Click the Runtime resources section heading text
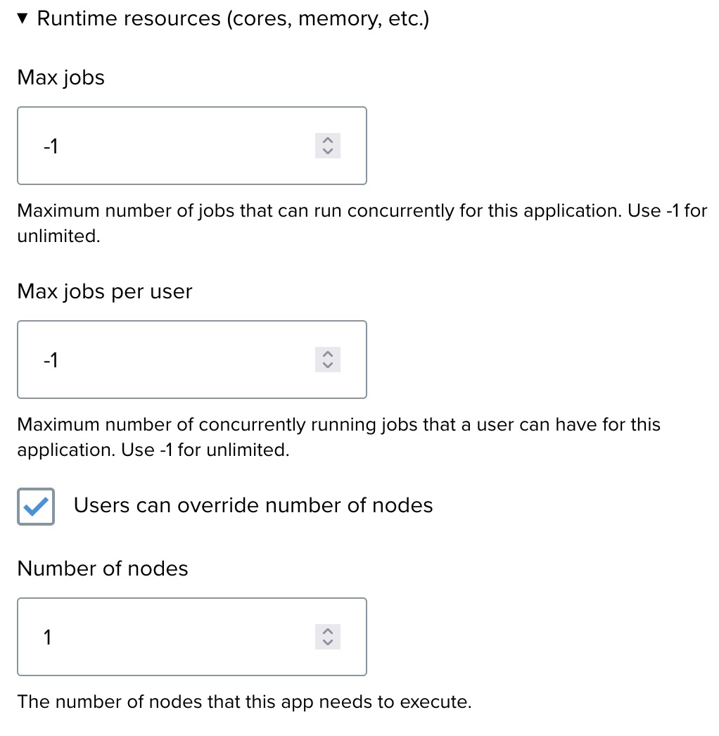 232,19
